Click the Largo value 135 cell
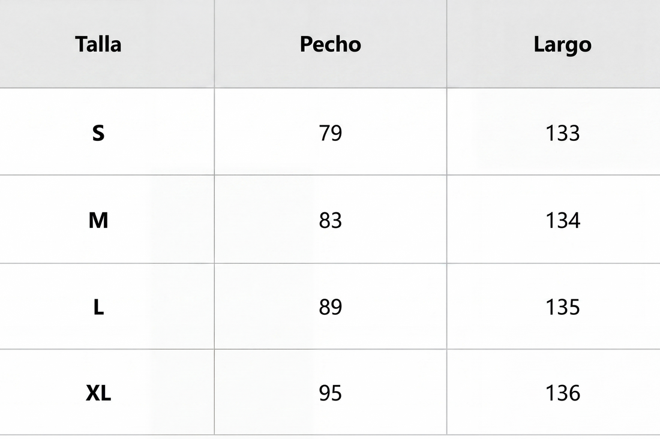 562,307
